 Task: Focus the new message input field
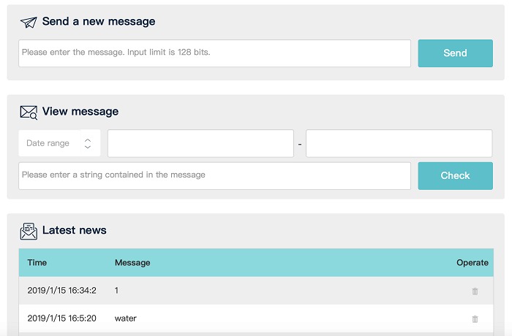coord(214,53)
